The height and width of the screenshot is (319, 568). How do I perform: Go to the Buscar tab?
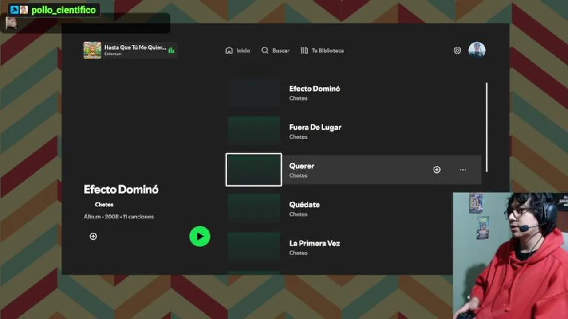(x=275, y=51)
